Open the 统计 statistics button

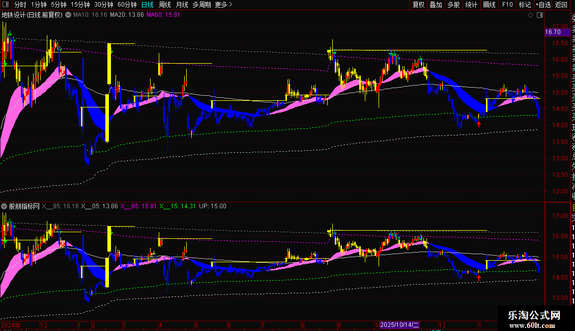(x=471, y=5)
